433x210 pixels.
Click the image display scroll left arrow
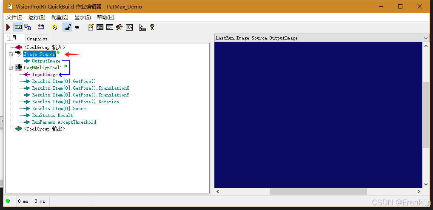(x=218, y=192)
